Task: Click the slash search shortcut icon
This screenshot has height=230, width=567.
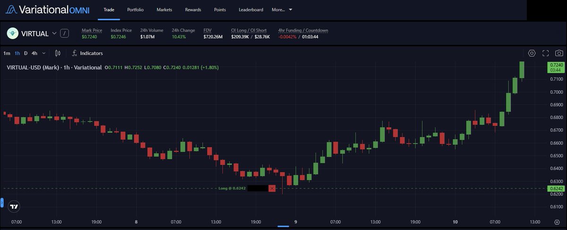Action: pyautogui.click(x=65, y=33)
